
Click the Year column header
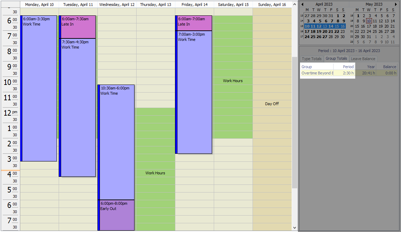click(x=366, y=67)
